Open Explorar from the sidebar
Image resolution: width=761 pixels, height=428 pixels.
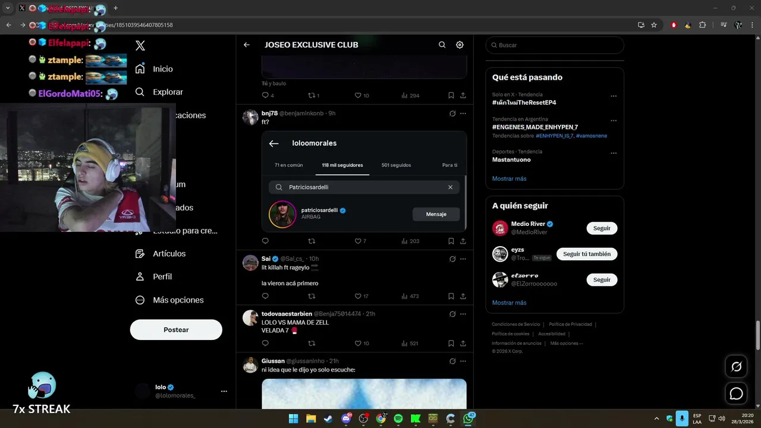pyautogui.click(x=159, y=92)
